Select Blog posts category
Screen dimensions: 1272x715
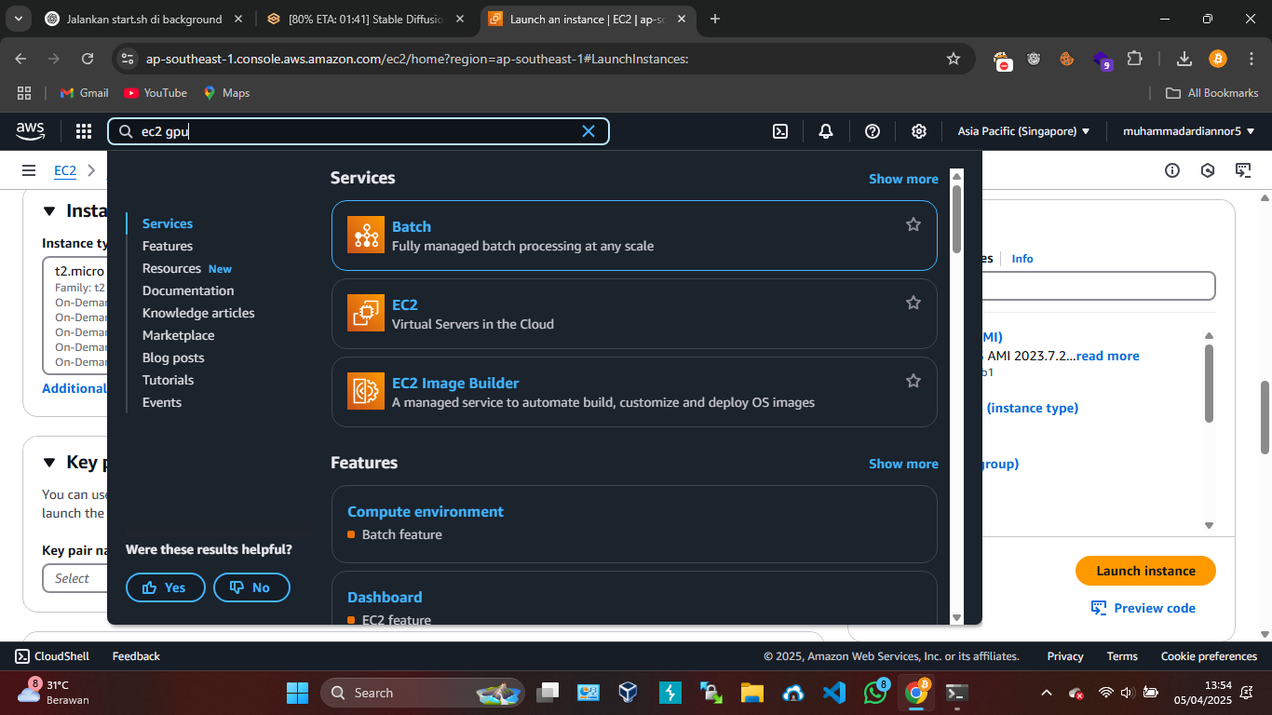coord(173,357)
